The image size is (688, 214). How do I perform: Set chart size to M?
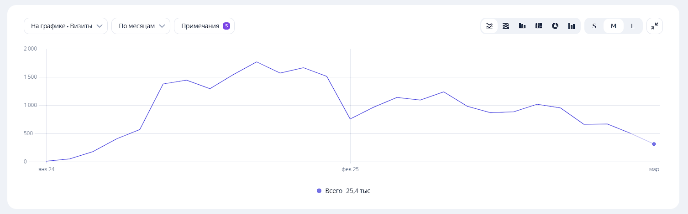[614, 26]
